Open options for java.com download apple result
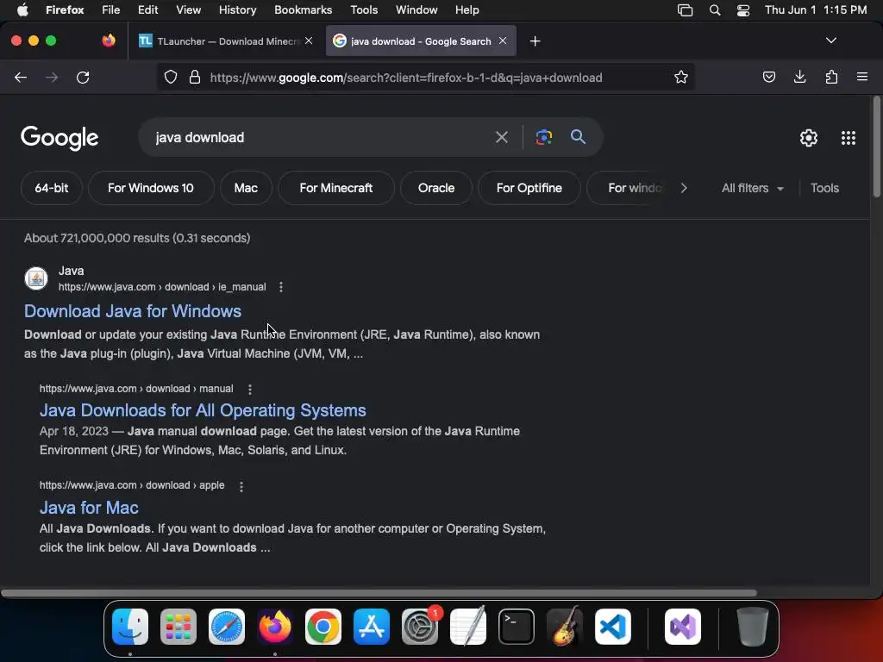The width and height of the screenshot is (883, 662). click(241, 486)
